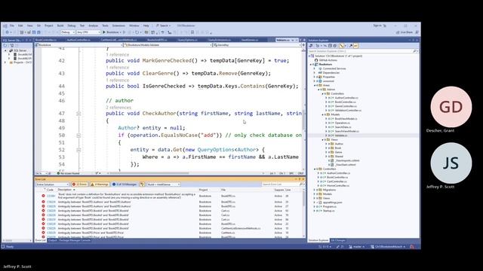Click the MarkGenreChecked method name

(x=167, y=60)
